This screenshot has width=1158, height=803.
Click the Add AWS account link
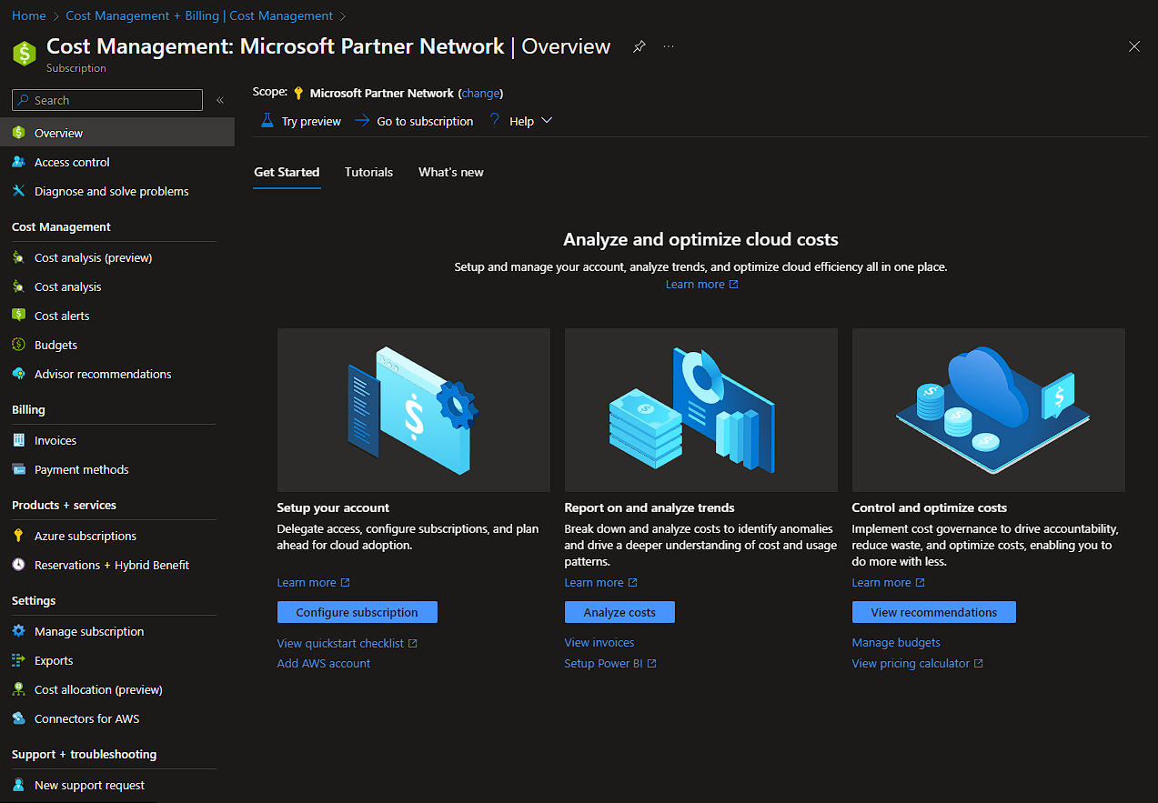(324, 663)
